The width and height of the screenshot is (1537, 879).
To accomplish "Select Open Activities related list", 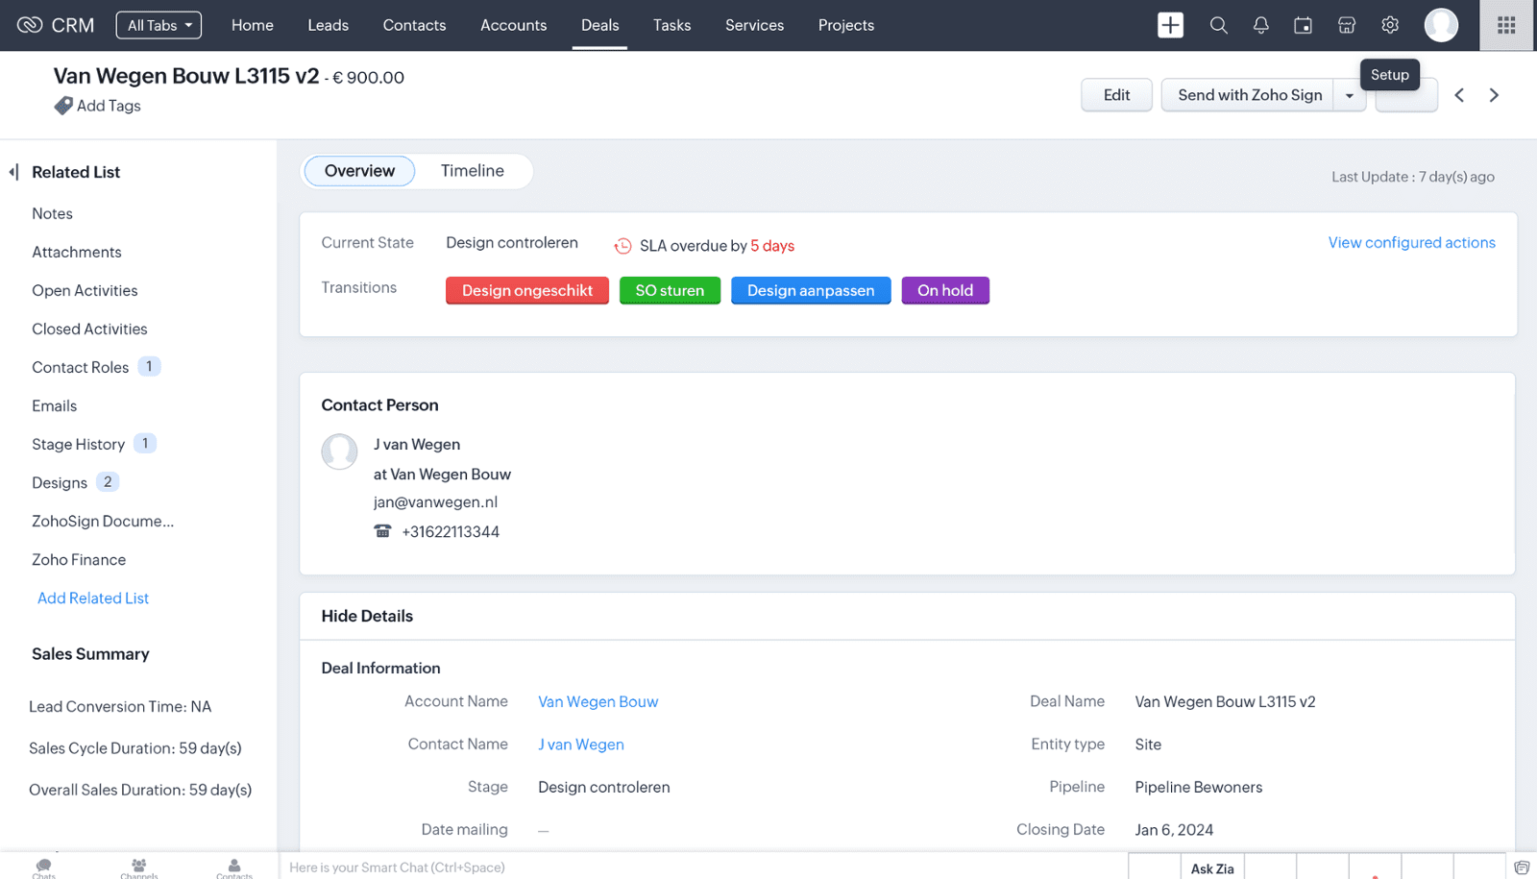I will [85, 290].
